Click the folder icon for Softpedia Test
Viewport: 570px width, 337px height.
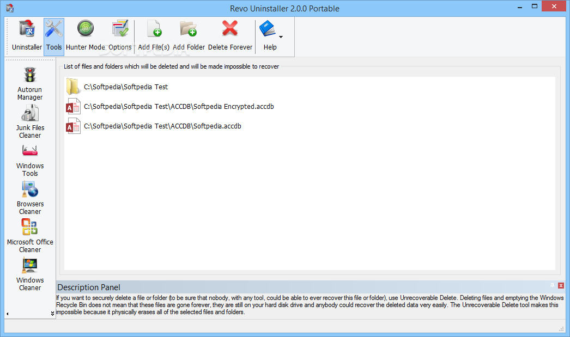[x=72, y=87]
